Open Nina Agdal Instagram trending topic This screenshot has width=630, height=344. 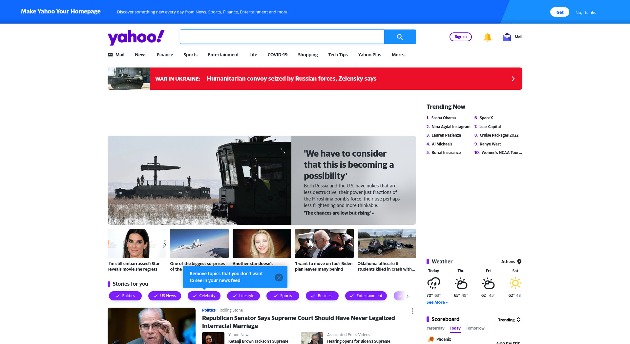[451, 127]
